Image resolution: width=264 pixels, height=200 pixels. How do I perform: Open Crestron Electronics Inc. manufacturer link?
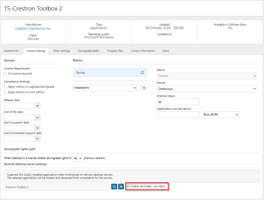33,28
